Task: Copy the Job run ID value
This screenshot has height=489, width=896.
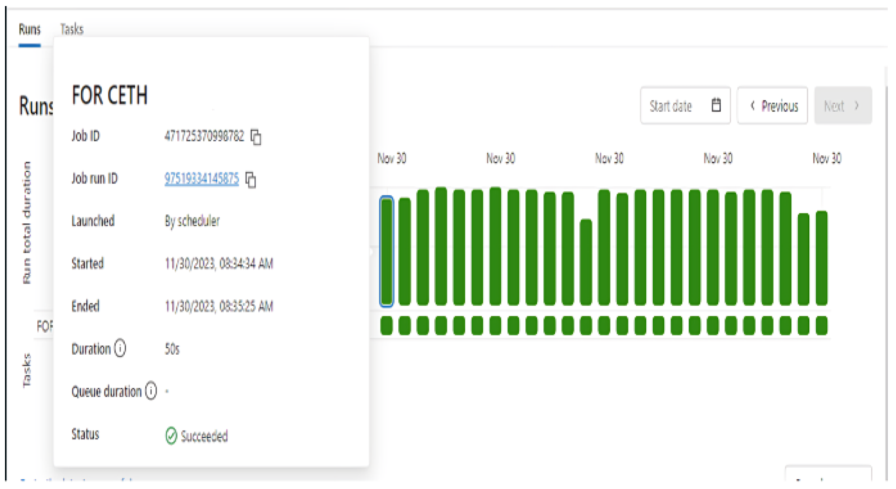Action: [x=251, y=180]
